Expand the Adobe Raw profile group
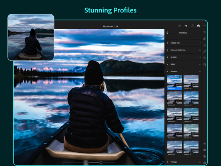Image resolution: width=221 pixels, height=166 pixels. click(x=183, y=43)
